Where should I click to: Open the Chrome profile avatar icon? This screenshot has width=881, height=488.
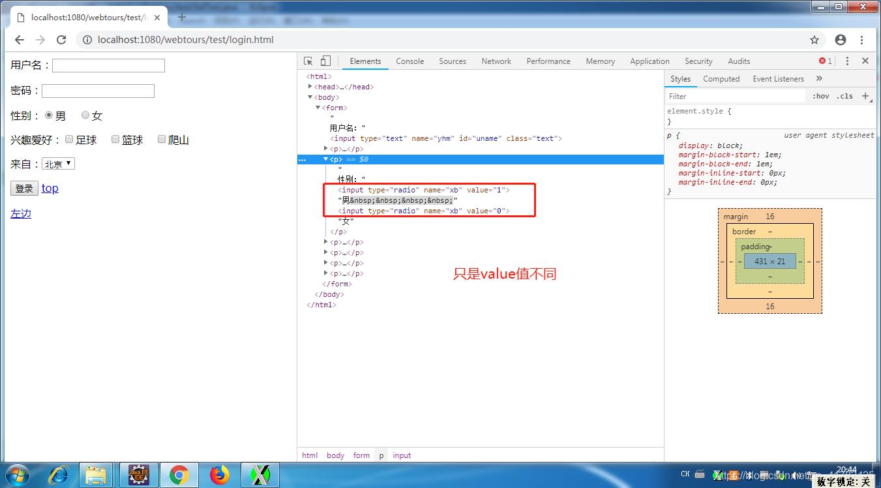(x=841, y=40)
